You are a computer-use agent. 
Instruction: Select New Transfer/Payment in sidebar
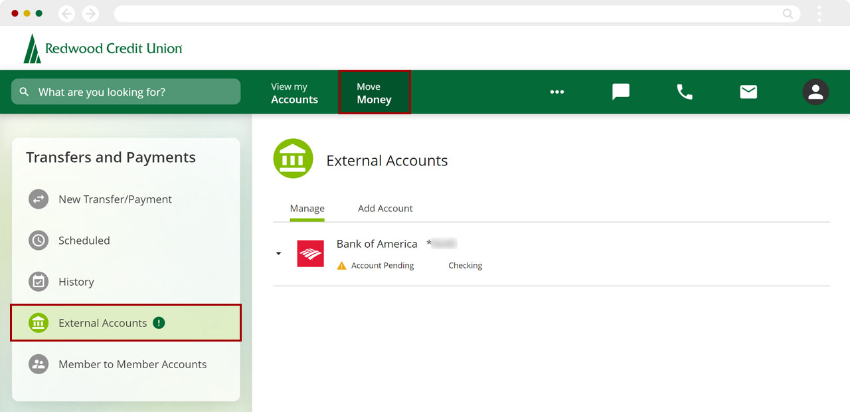pyautogui.click(x=126, y=199)
